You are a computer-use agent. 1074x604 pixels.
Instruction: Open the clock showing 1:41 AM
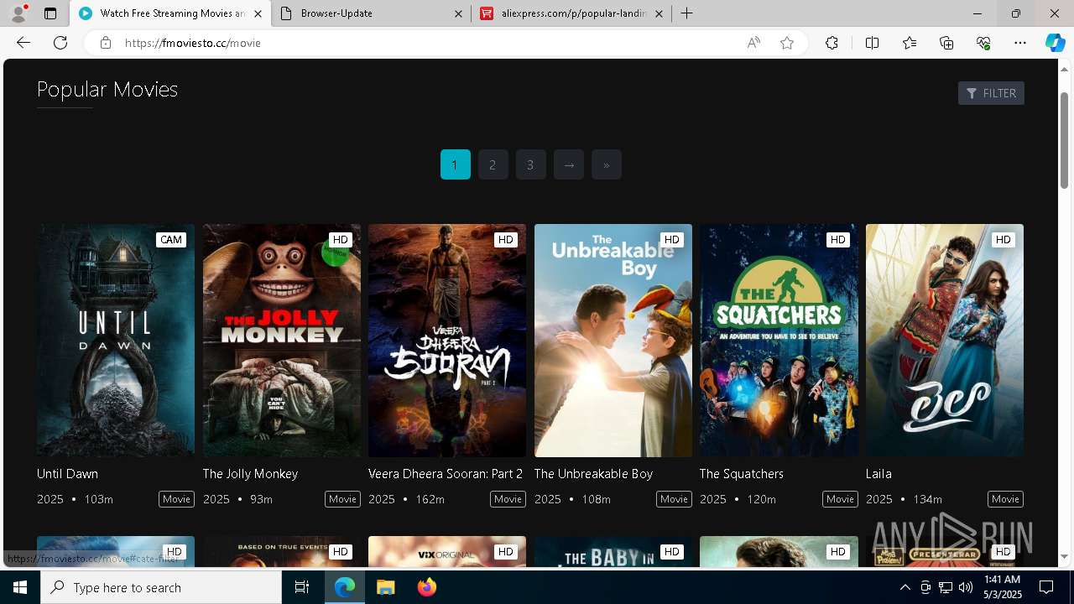click(x=1002, y=587)
